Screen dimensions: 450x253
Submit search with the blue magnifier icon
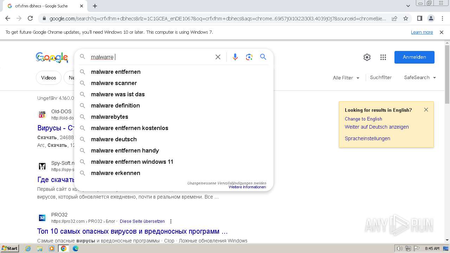tap(263, 57)
